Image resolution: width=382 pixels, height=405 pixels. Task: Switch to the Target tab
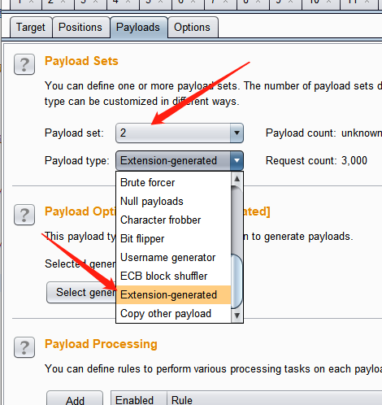pos(31,28)
